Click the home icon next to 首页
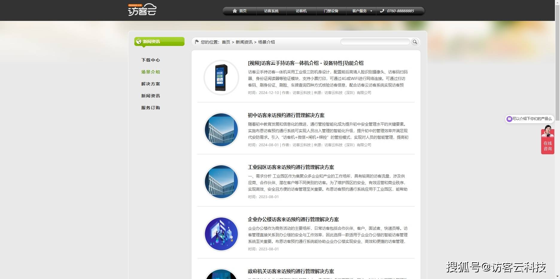The image size is (560, 279). click(235, 11)
